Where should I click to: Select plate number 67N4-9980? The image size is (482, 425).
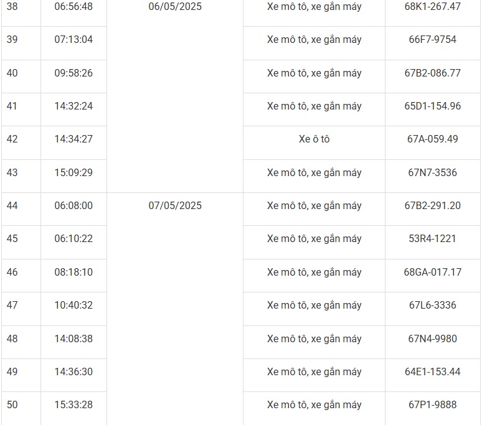tap(432, 339)
